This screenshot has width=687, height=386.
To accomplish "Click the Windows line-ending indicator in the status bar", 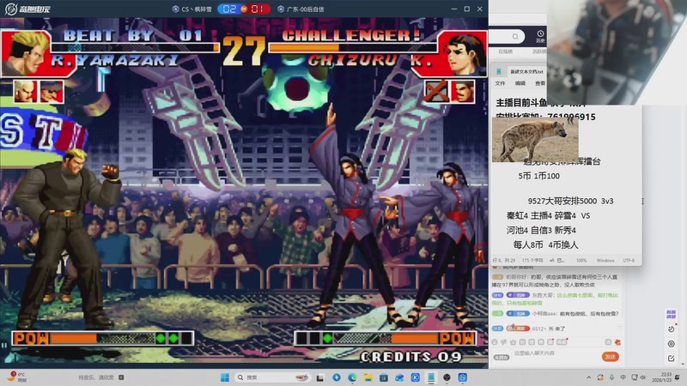I will 605,261.
